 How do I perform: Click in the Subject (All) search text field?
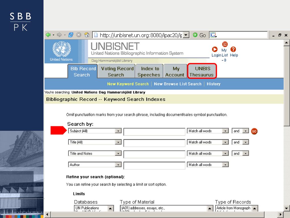coord(154,132)
